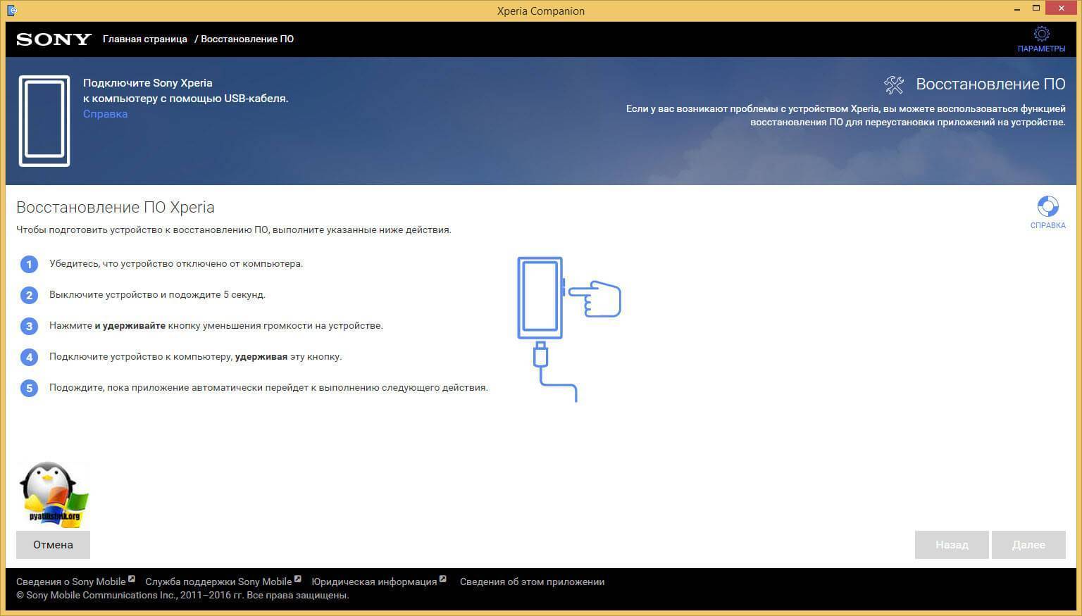The image size is (1082, 616).
Task: Click the wrench and screwdriver repair icon
Action: 894,84
